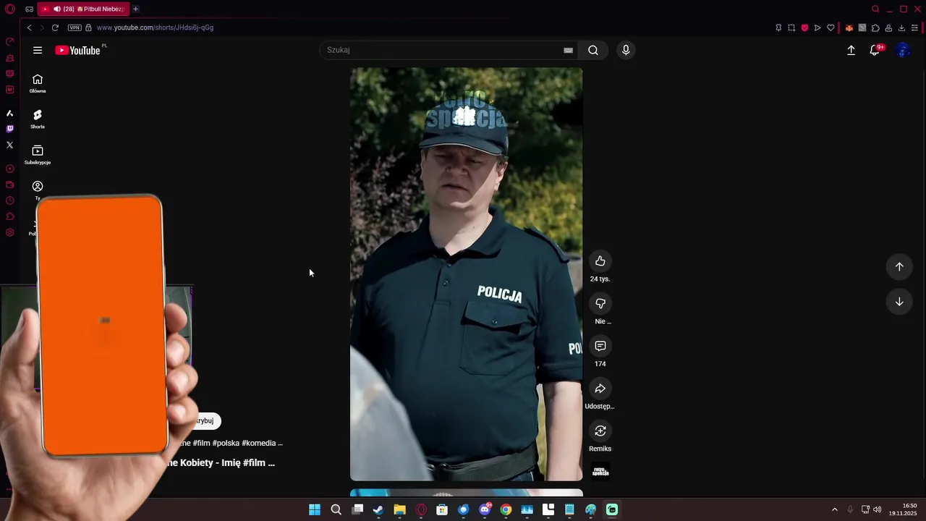Go to next short with down arrow
Screen dimensions: 926x521
pos(899,302)
